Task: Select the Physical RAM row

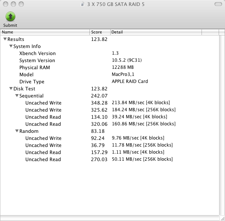Action: [x=110, y=67]
